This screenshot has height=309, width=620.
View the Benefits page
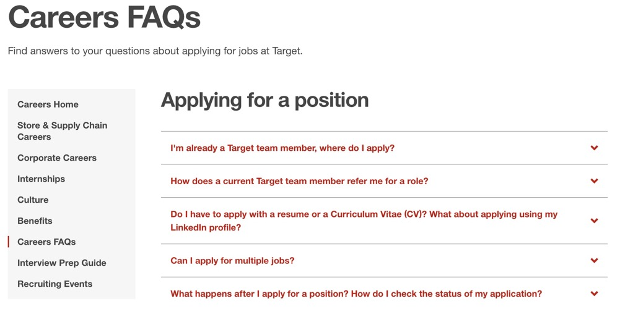click(35, 221)
